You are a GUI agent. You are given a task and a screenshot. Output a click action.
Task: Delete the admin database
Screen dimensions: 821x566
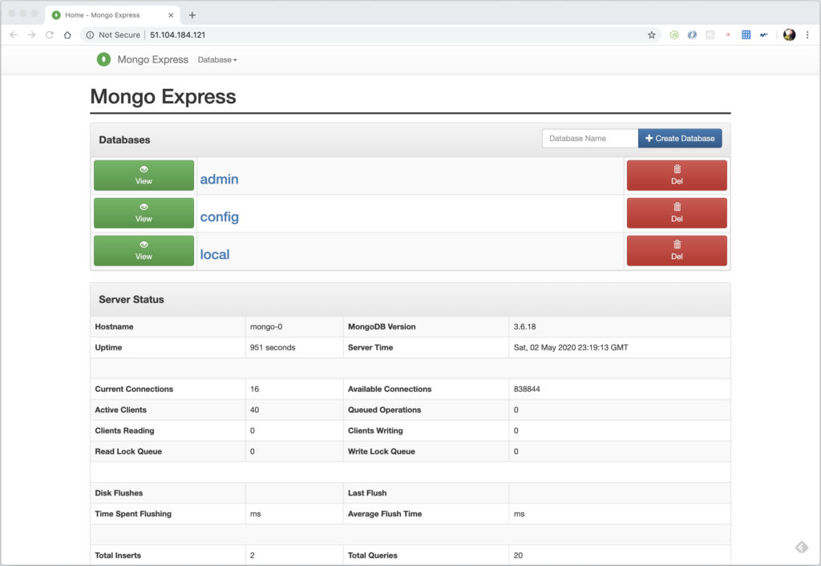(x=677, y=176)
